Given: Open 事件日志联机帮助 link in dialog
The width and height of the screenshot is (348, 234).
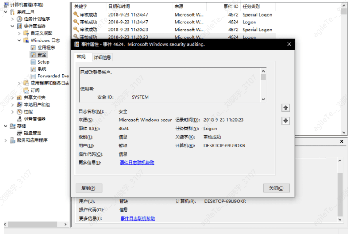Looking at the screenshot, I should [x=137, y=163].
